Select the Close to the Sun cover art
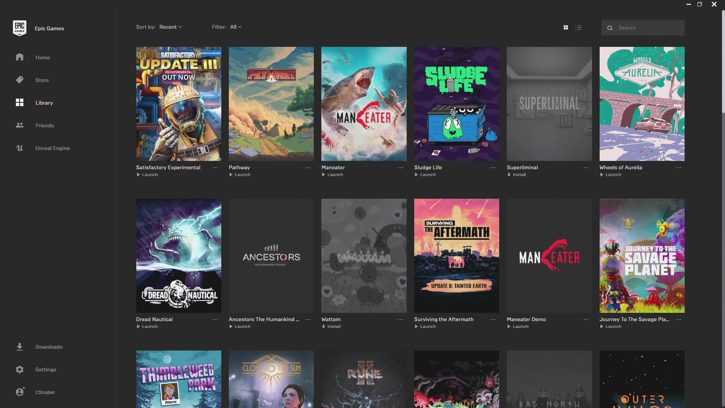 click(271, 379)
